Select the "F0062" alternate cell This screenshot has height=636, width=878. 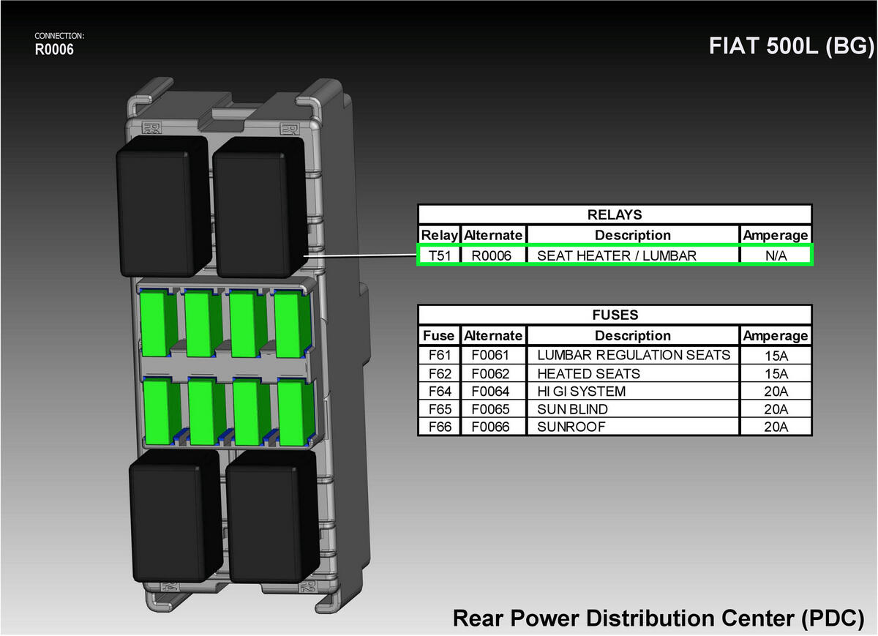[493, 373]
